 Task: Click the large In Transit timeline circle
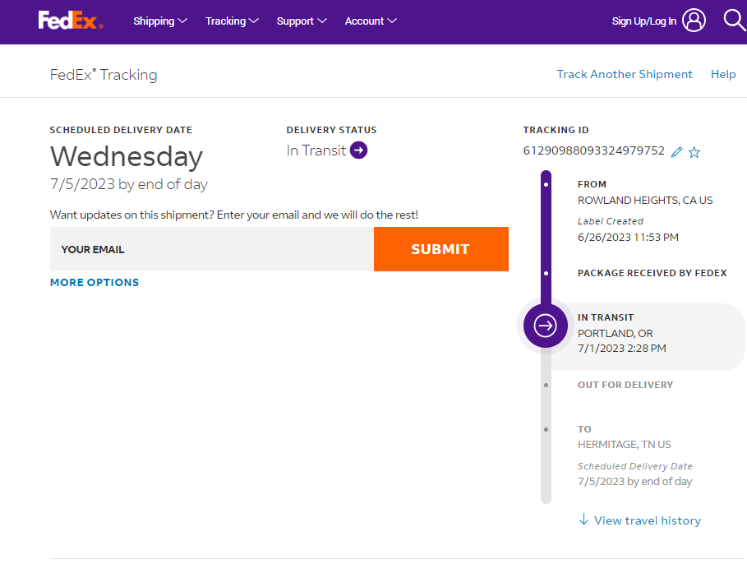[546, 326]
